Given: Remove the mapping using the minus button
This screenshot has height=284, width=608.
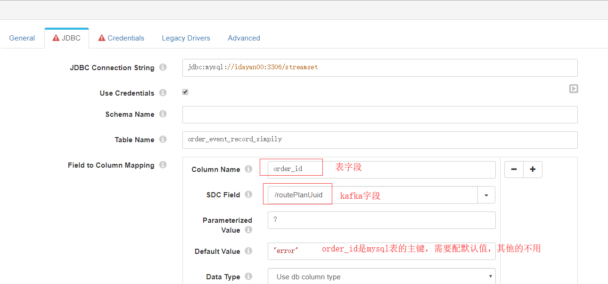Looking at the screenshot, I should pos(514,169).
